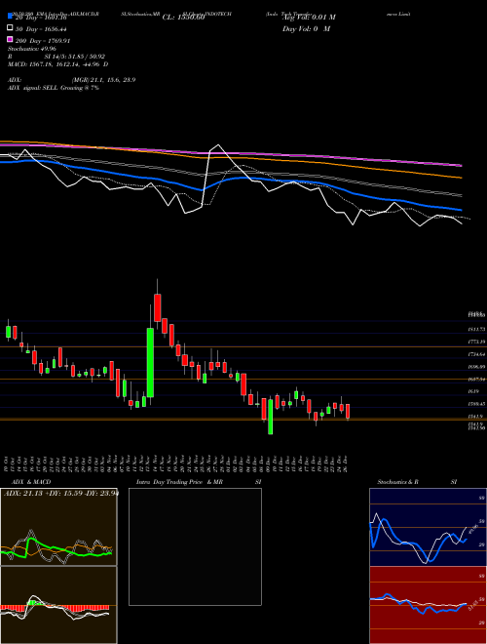487x644 pixels.
Task: Click the ADX indicator chart with green line
Action: coord(58,527)
